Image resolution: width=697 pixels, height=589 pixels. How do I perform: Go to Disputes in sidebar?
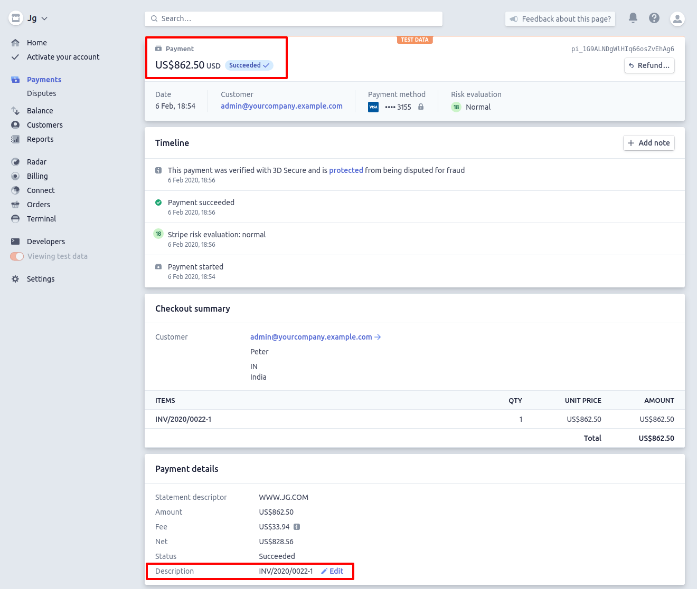(x=41, y=93)
